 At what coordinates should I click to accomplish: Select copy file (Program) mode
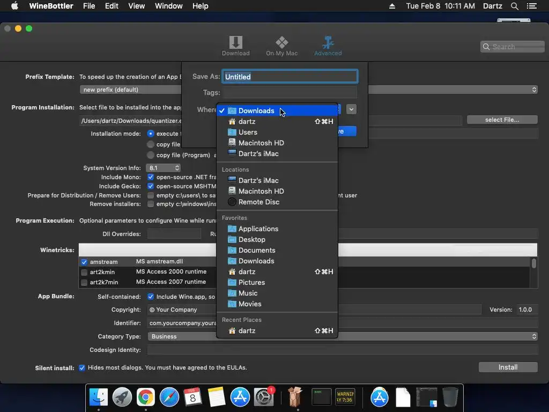pyautogui.click(x=151, y=155)
